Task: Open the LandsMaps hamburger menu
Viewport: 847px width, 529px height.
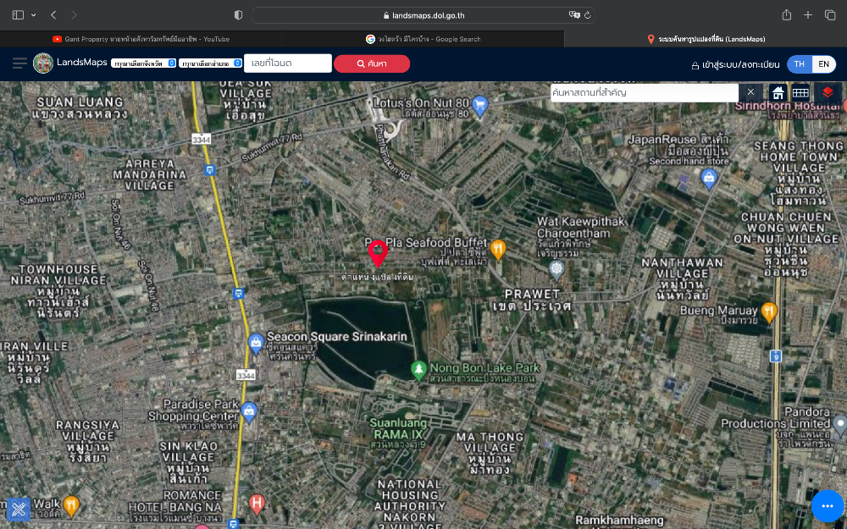Action: point(19,63)
